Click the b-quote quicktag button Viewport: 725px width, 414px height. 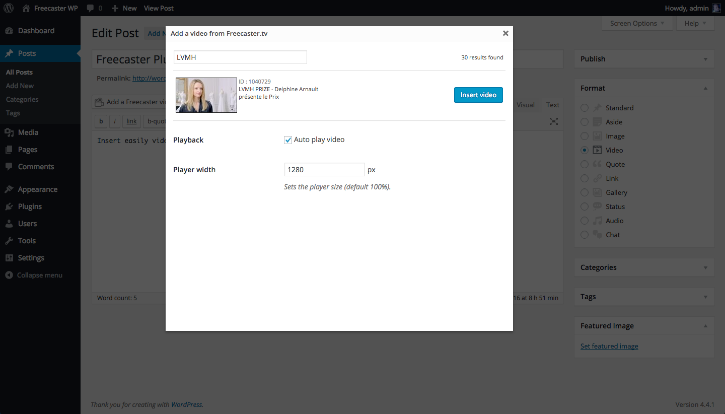[x=155, y=121]
